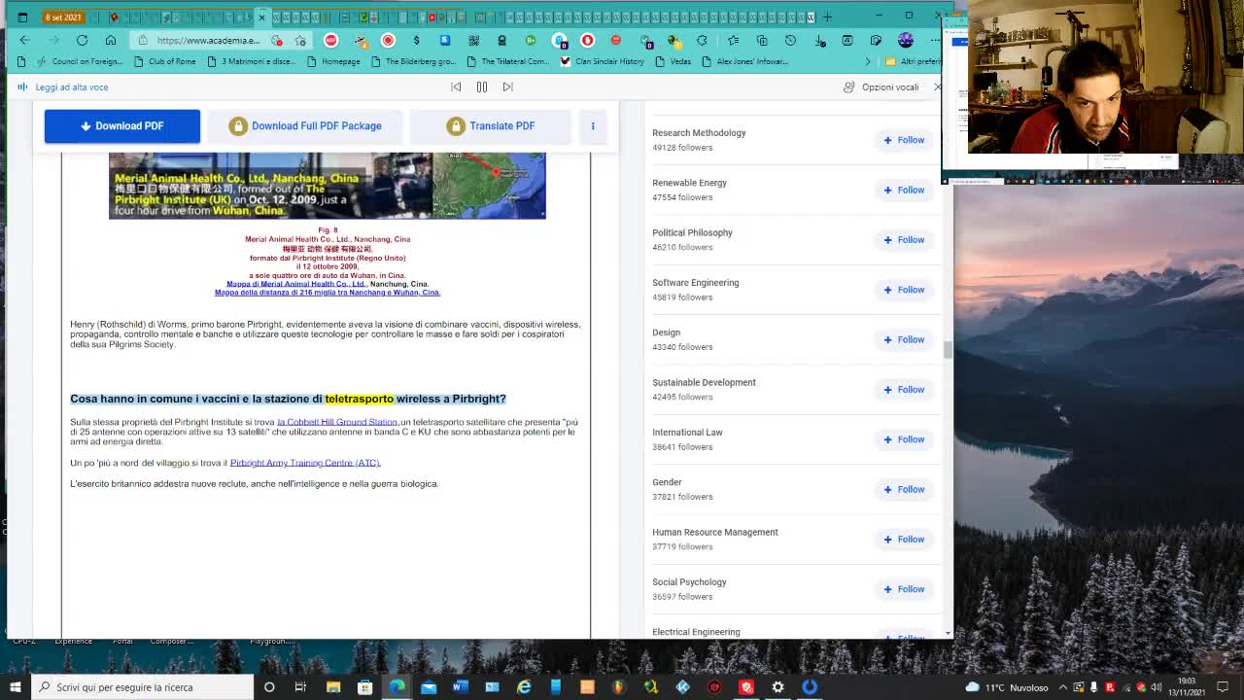Click Download Full PDF Package

pos(305,125)
